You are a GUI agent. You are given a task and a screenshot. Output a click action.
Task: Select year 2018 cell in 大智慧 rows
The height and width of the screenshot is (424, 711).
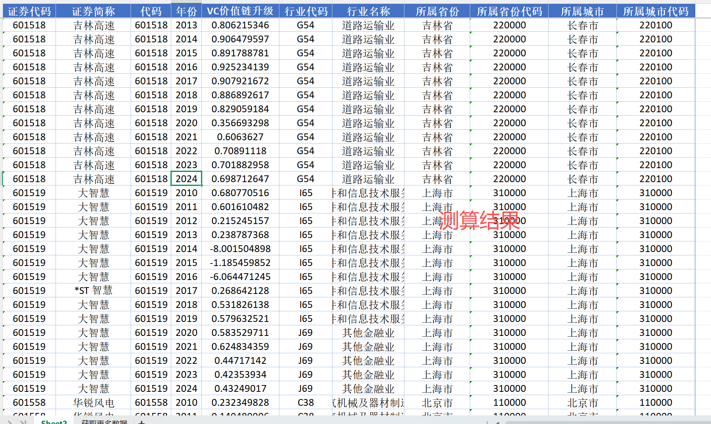tap(187, 305)
